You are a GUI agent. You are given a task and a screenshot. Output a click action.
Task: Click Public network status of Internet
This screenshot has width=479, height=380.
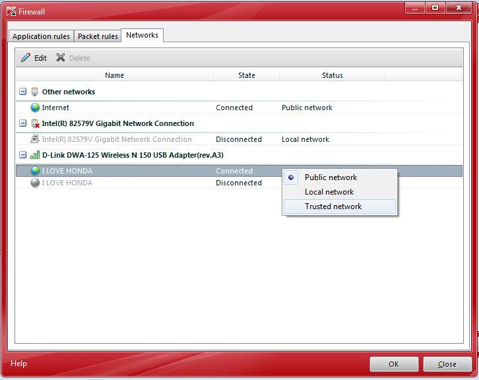tap(307, 108)
